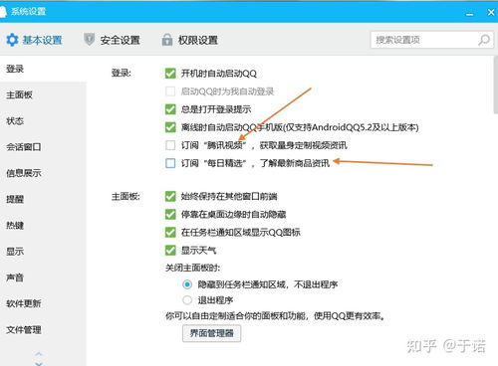Image resolution: width=498 pixels, height=366 pixels.
Task: Open the 基本设置 gear tab
Action: coord(34,40)
